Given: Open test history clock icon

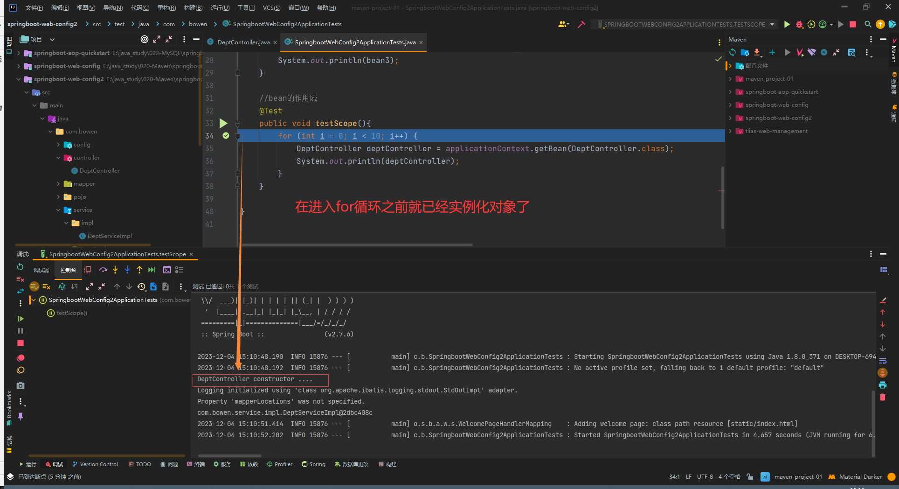Looking at the screenshot, I should tap(141, 286).
